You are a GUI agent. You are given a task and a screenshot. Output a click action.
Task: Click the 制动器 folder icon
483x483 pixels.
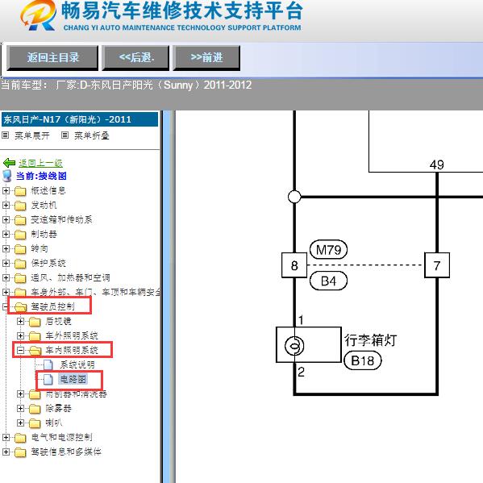[x=20, y=235]
